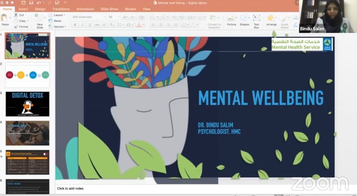This screenshot has height=196, width=357.
Task: Click the Save icon in title bar
Action: click(x=31, y=3)
